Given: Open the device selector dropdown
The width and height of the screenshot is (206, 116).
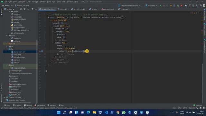Looking at the screenshot, I should click(x=129, y=5).
